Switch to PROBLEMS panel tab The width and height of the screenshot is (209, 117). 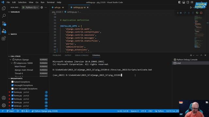tap(57, 55)
